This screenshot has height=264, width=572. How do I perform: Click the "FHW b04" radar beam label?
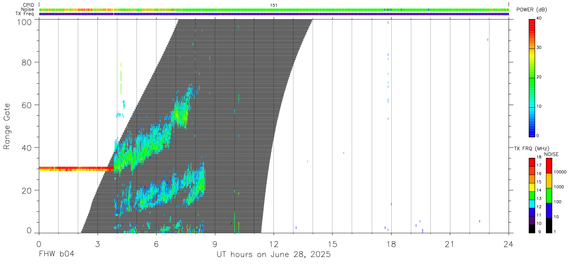click(56, 255)
